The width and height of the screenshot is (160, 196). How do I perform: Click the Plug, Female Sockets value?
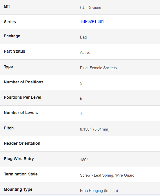click(x=98, y=68)
